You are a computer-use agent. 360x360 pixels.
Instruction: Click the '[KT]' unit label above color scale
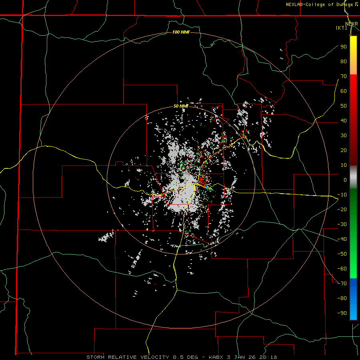[x=341, y=28]
